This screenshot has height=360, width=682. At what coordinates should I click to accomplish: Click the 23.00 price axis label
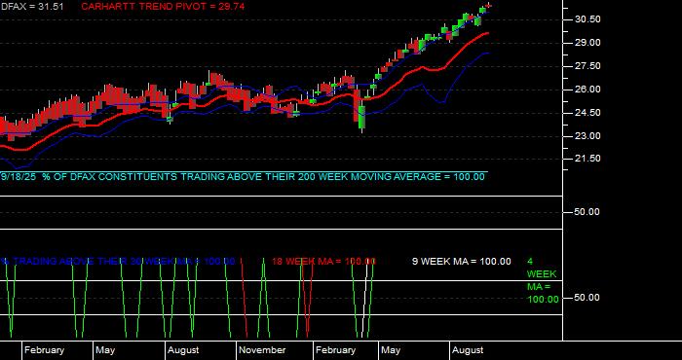pos(587,136)
